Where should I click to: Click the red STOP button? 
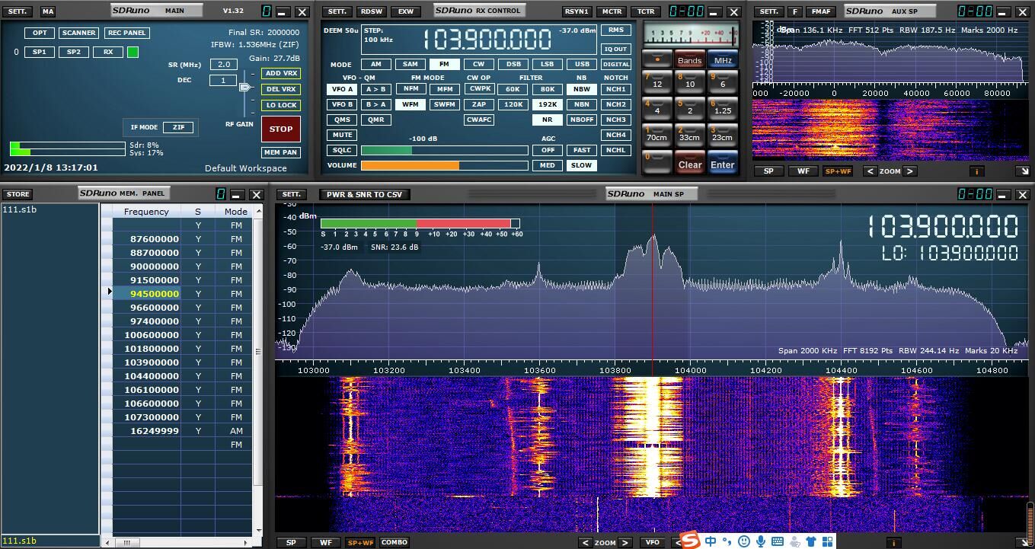coord(280,129)
